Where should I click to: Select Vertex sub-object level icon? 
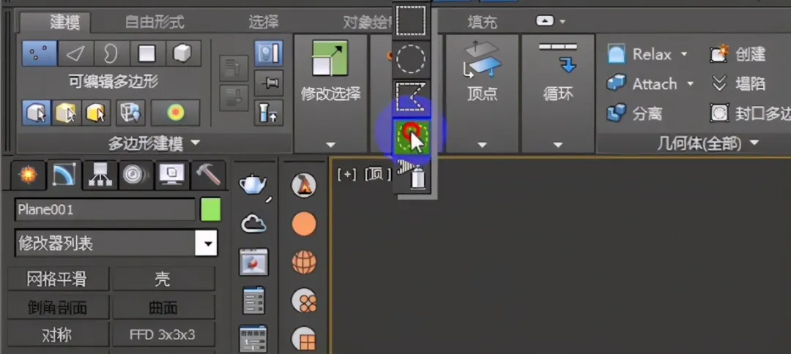point(40,53)
